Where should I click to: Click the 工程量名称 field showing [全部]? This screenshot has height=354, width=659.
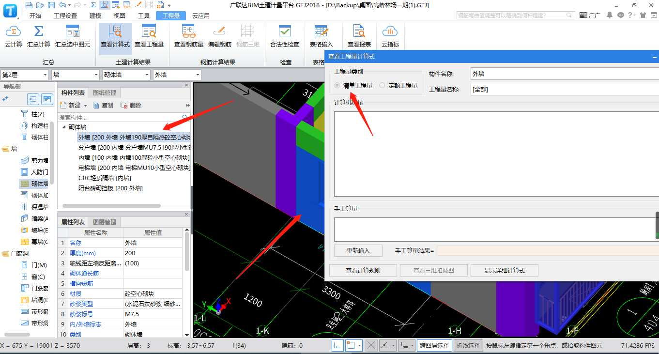[565, 90]
